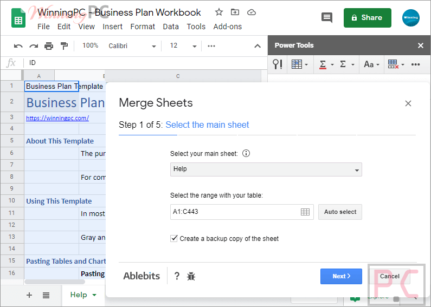Select column C header
Image resolution: width=431 pixels, height=307 pixels.
(x=178, y=76)
